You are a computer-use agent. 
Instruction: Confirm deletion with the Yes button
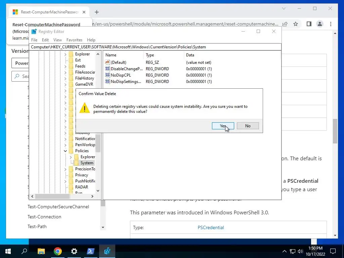(x=223, y=126)
